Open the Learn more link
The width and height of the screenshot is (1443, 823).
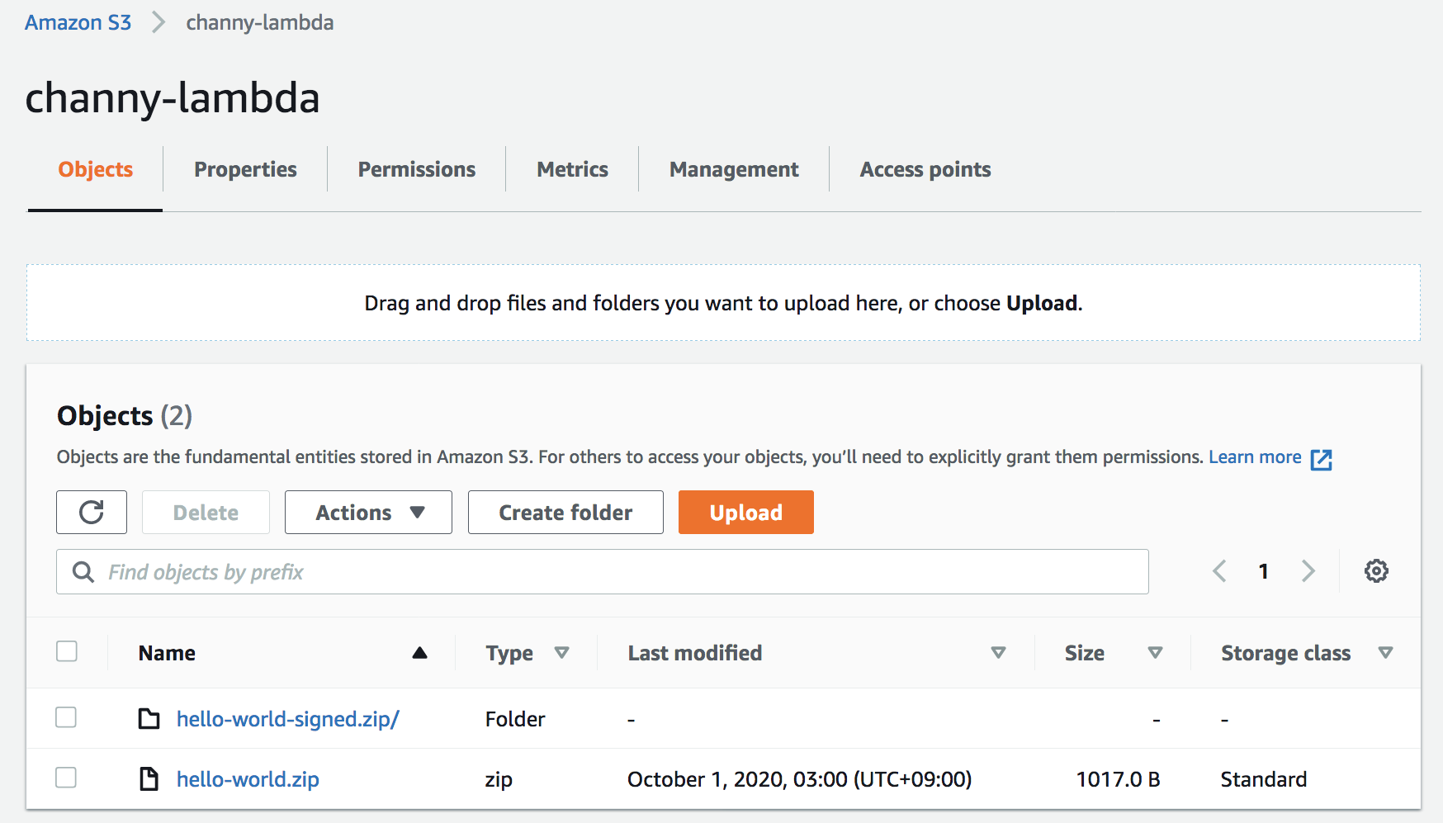[1255, 457]
